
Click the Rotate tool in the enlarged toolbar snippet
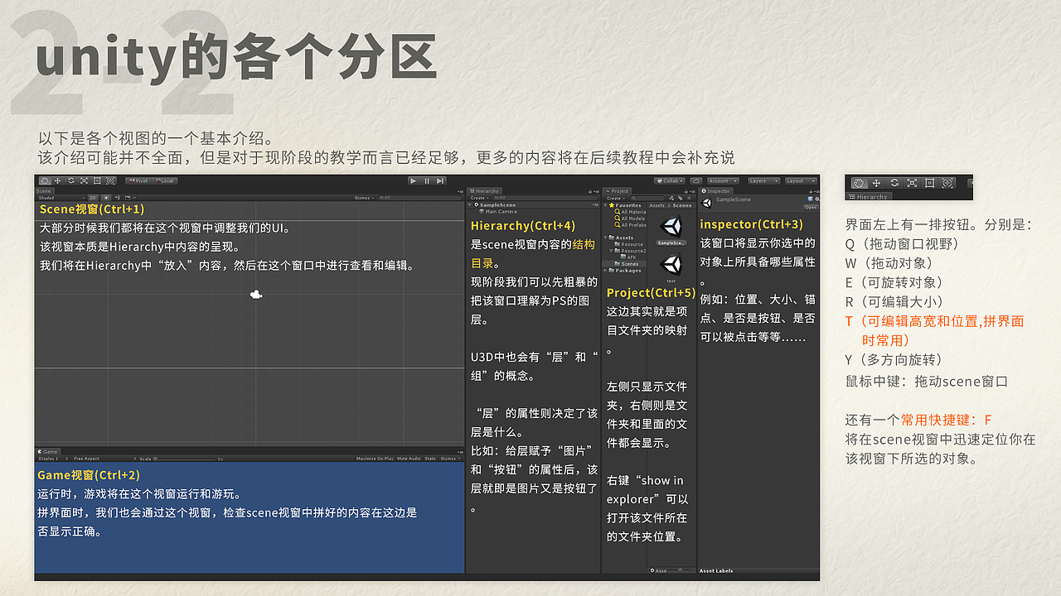coord(894,183)
